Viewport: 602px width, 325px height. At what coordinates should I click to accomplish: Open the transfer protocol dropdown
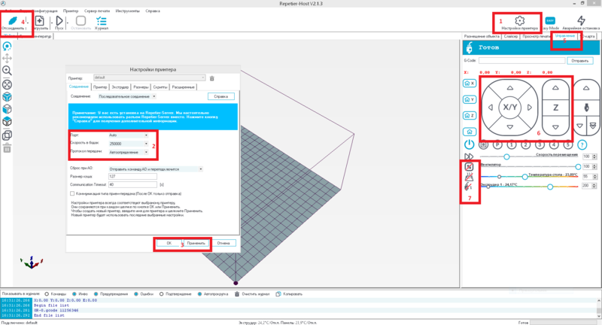pyautogui.click(x=129, y=151)
